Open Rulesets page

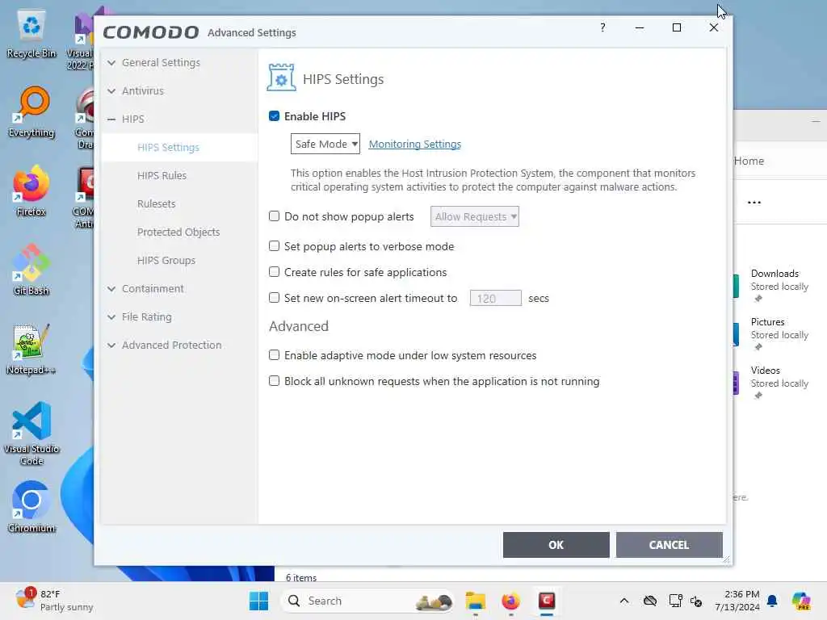coord(156,204)
